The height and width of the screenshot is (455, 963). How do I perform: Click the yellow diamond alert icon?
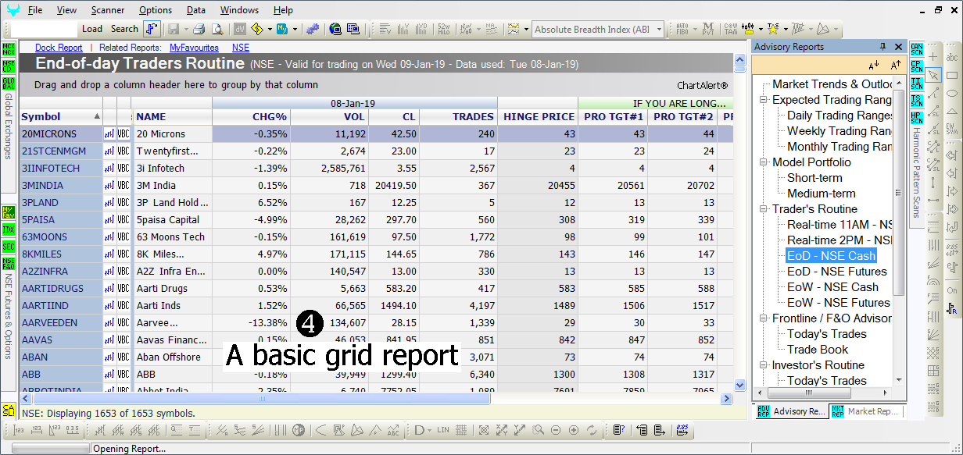[x=256, y=29]
